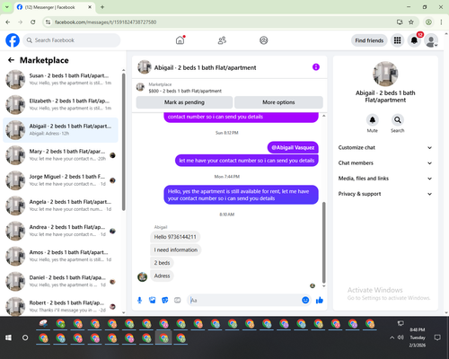This screenshot has height=359, width=449.
Task: Mute the conversation with the bell icon
Action: click(373, 120)
